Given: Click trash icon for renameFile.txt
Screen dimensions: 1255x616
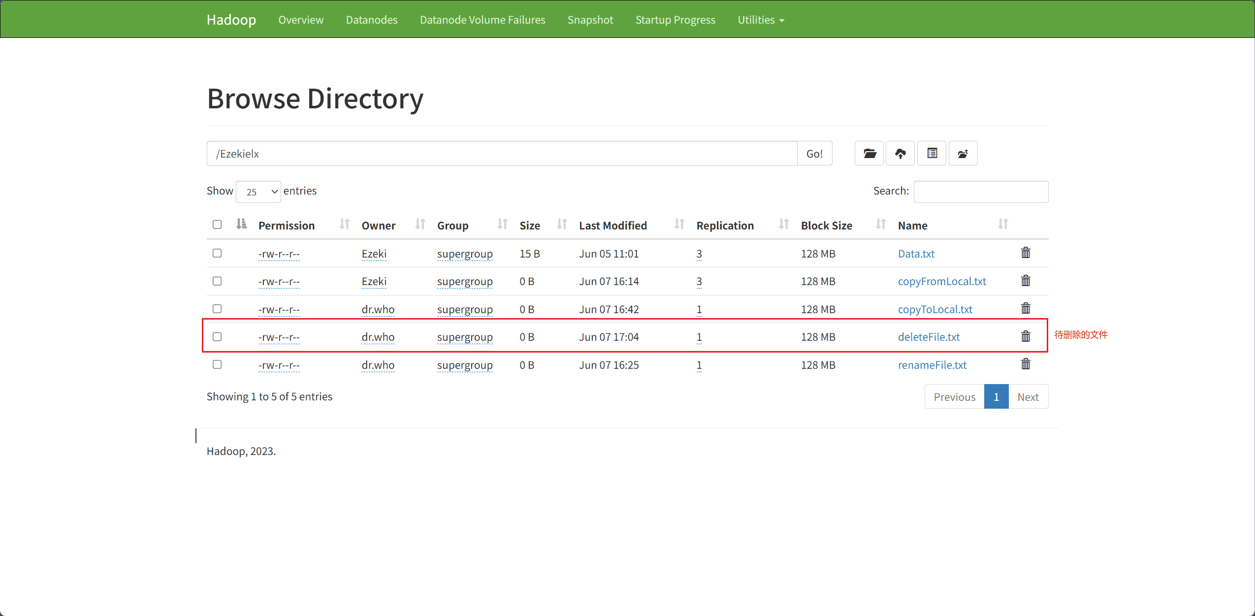Looking at the screenshot, I should 1026,364.
